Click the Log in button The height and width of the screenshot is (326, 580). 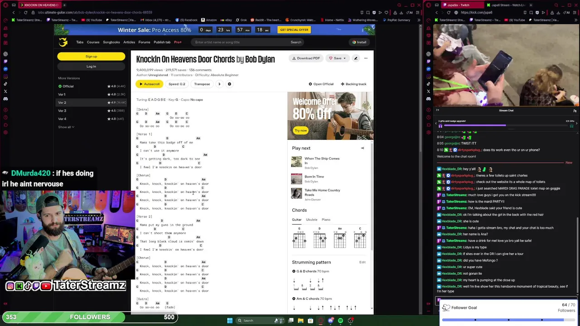(91, 66)
